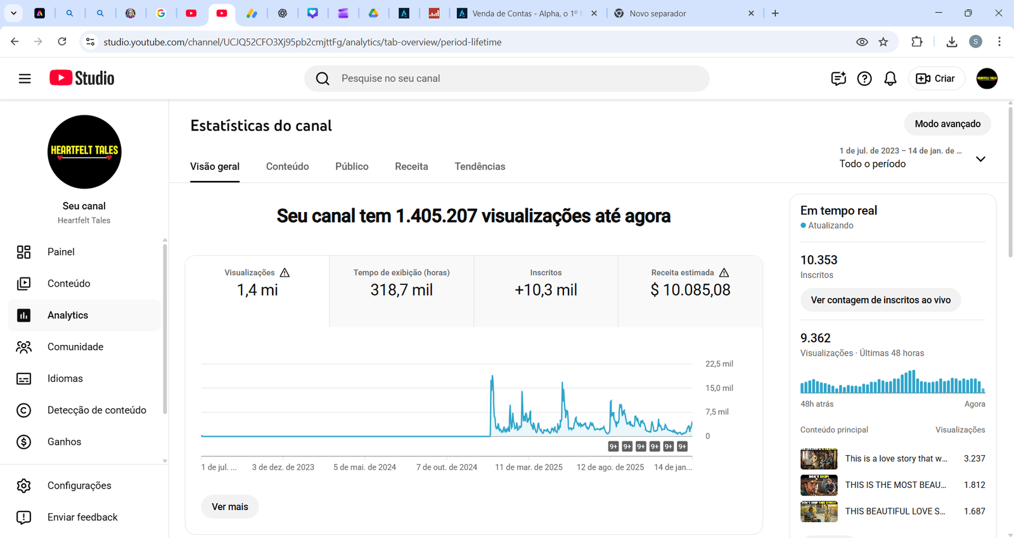Click the browser address bar URL
This screenshot has width=1014, height=538.
(302, 42)
